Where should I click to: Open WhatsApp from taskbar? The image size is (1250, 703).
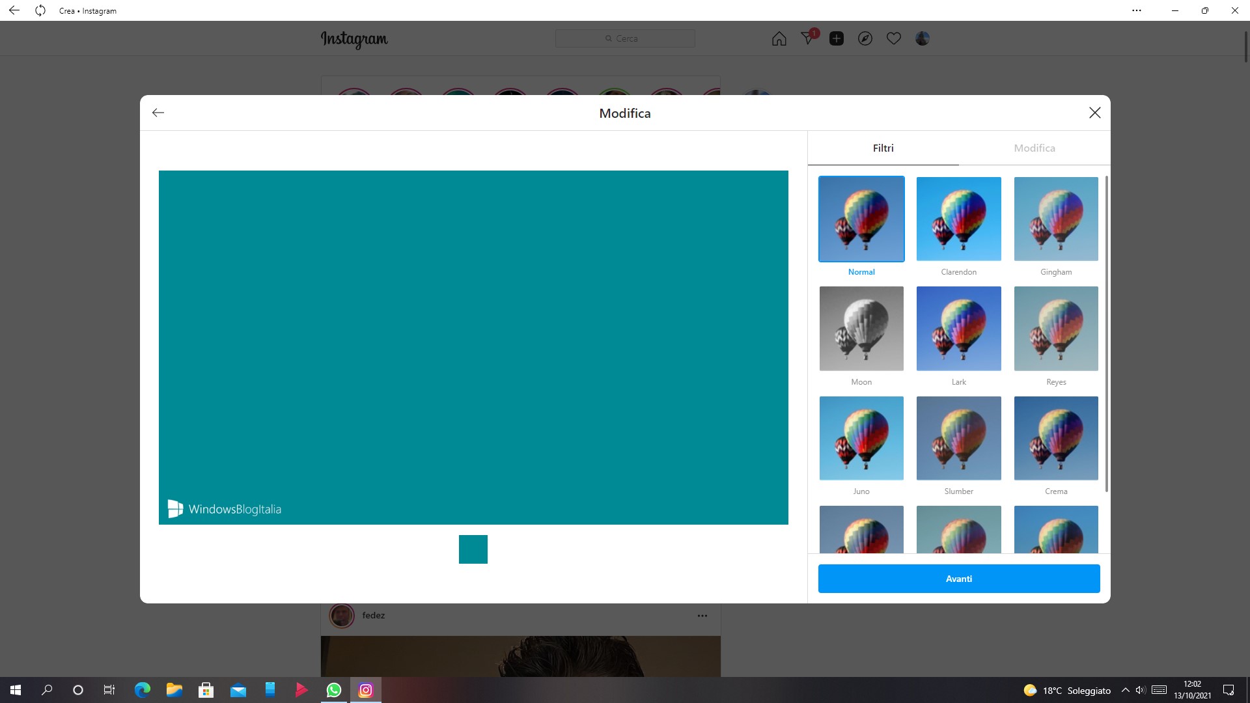click(333, 690)
